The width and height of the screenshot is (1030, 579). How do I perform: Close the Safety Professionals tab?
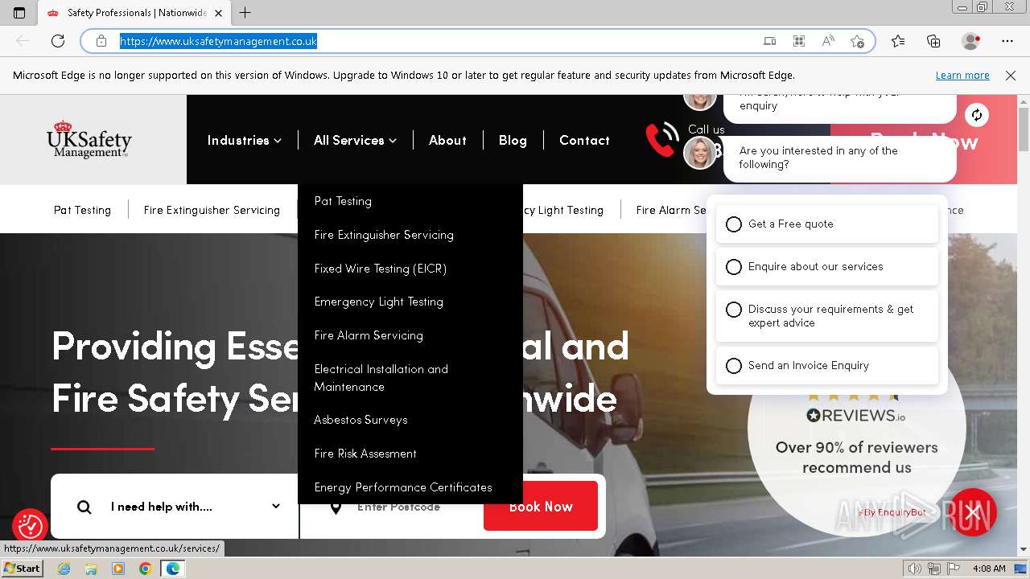point(218,13)
